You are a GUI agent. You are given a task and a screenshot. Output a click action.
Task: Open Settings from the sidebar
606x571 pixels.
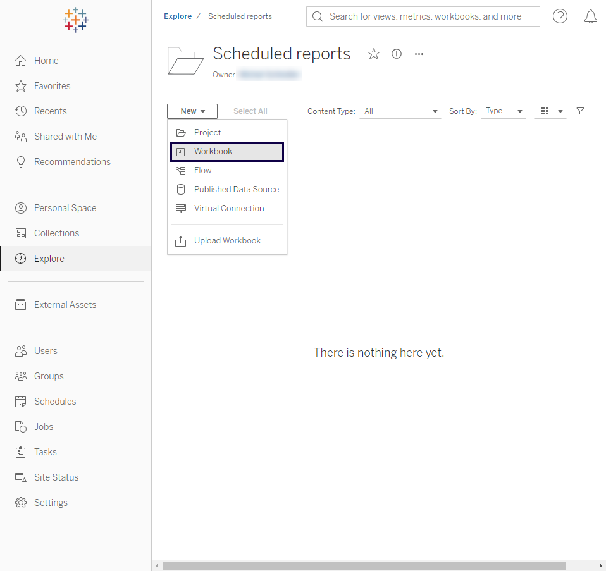coord(51,503)
